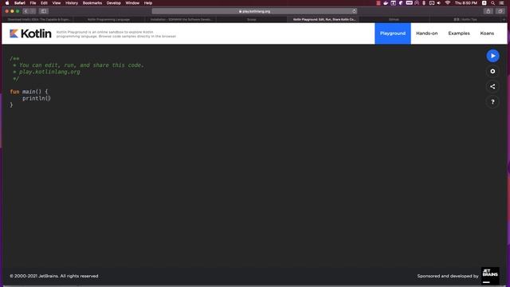Open the playground settings gear
Image resolution: width=510 pixels, height=287 pixels.
click(x=492, y=71)
